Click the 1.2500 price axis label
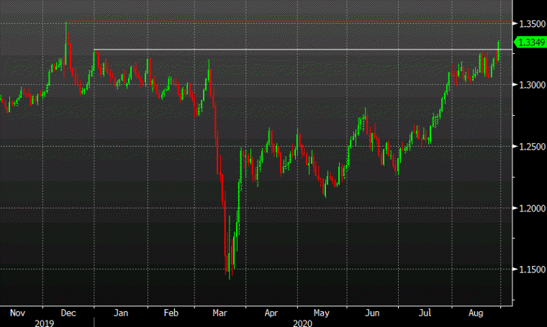This screenshot has width=547, height=327. [533, 147]
